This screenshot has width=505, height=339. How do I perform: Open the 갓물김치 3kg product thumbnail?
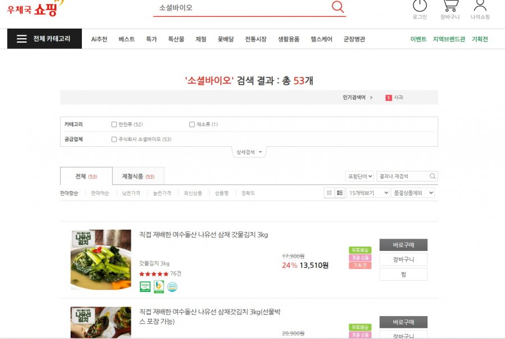point(101,259)
